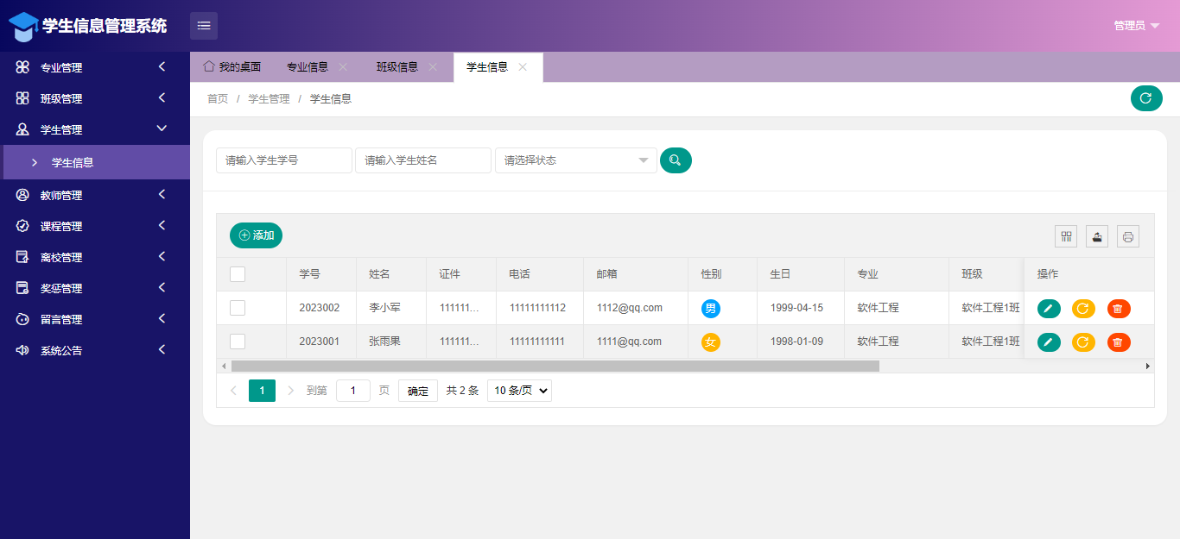The width and height of the screenshot is (1180, 539).
Task: Click the 班级管理 grid icon
Action: (x=23, y=98)
